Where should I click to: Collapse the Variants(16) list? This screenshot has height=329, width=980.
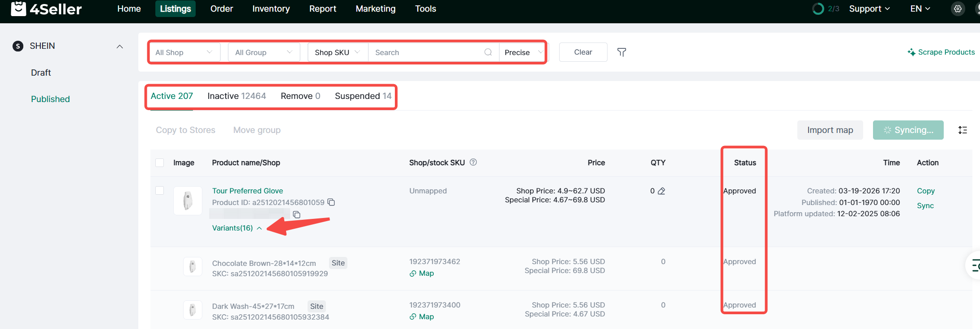point(237,228)
